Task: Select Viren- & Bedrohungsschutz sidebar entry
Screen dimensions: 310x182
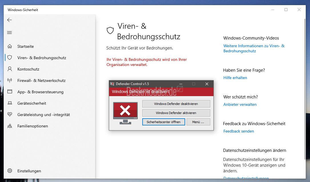Action: 42,58
